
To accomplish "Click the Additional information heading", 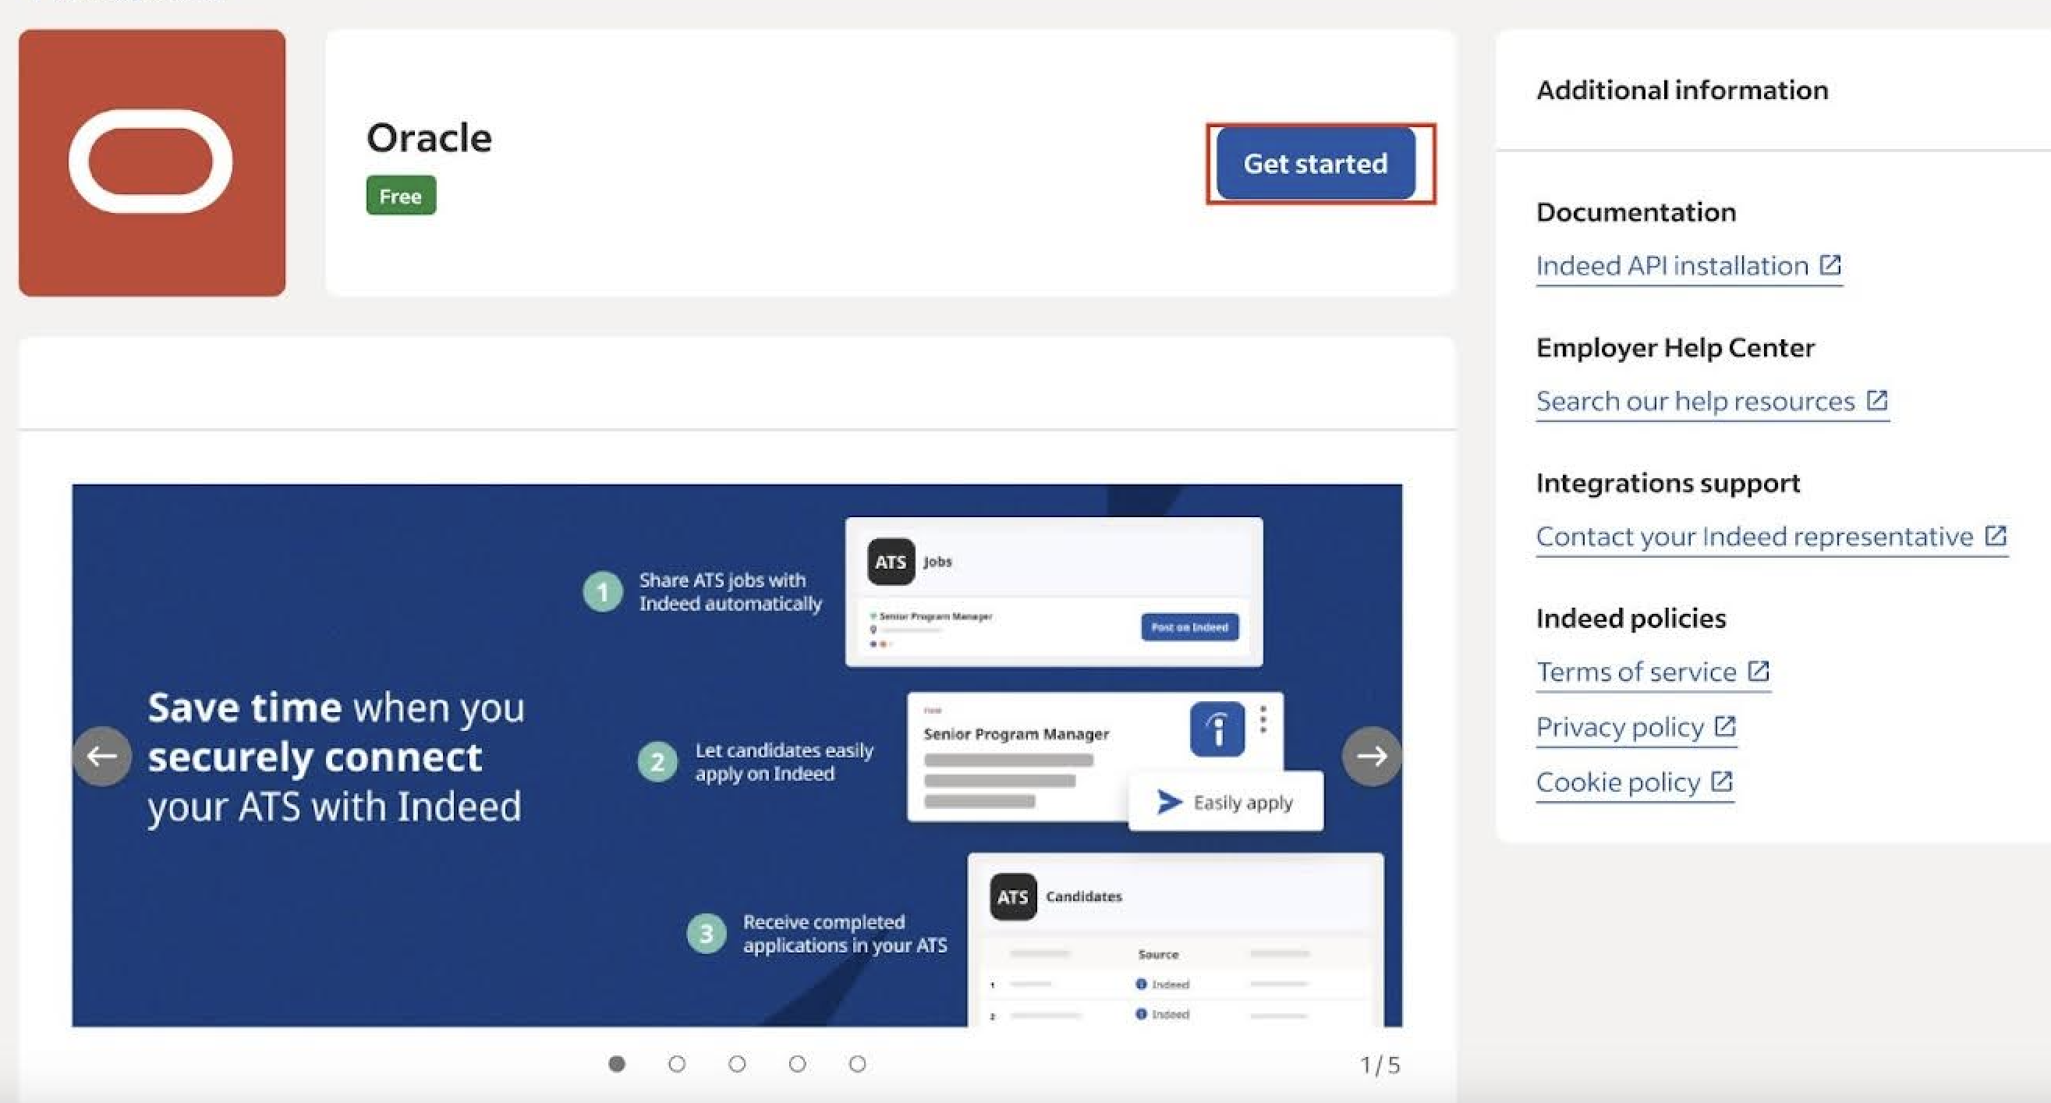I will coord(1682,90).
